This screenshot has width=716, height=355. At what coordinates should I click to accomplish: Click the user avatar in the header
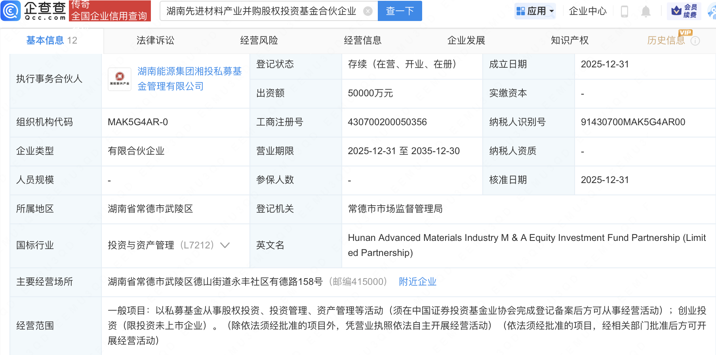coord(712,11)
